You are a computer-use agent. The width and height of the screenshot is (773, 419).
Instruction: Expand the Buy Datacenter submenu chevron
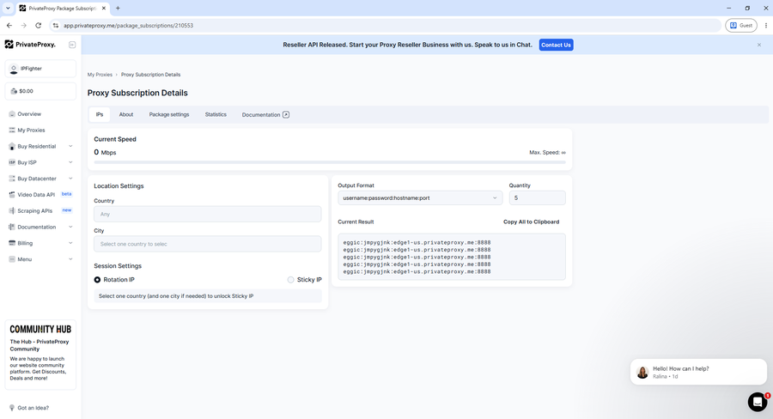(x=70, y=179)
